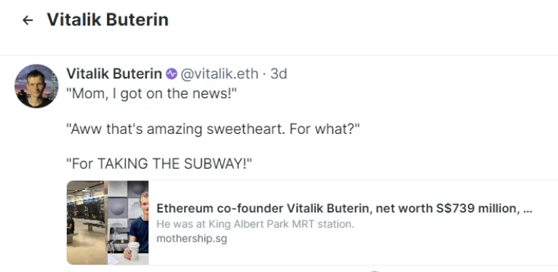Click the "Vitalik Buterin" page header title

[108, 20]
